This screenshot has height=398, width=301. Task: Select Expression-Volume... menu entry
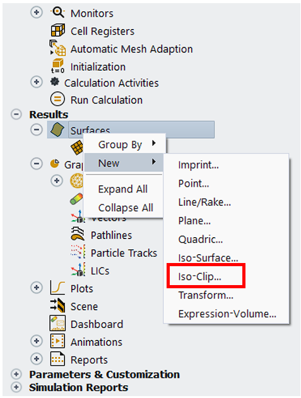tap(227, 313)
